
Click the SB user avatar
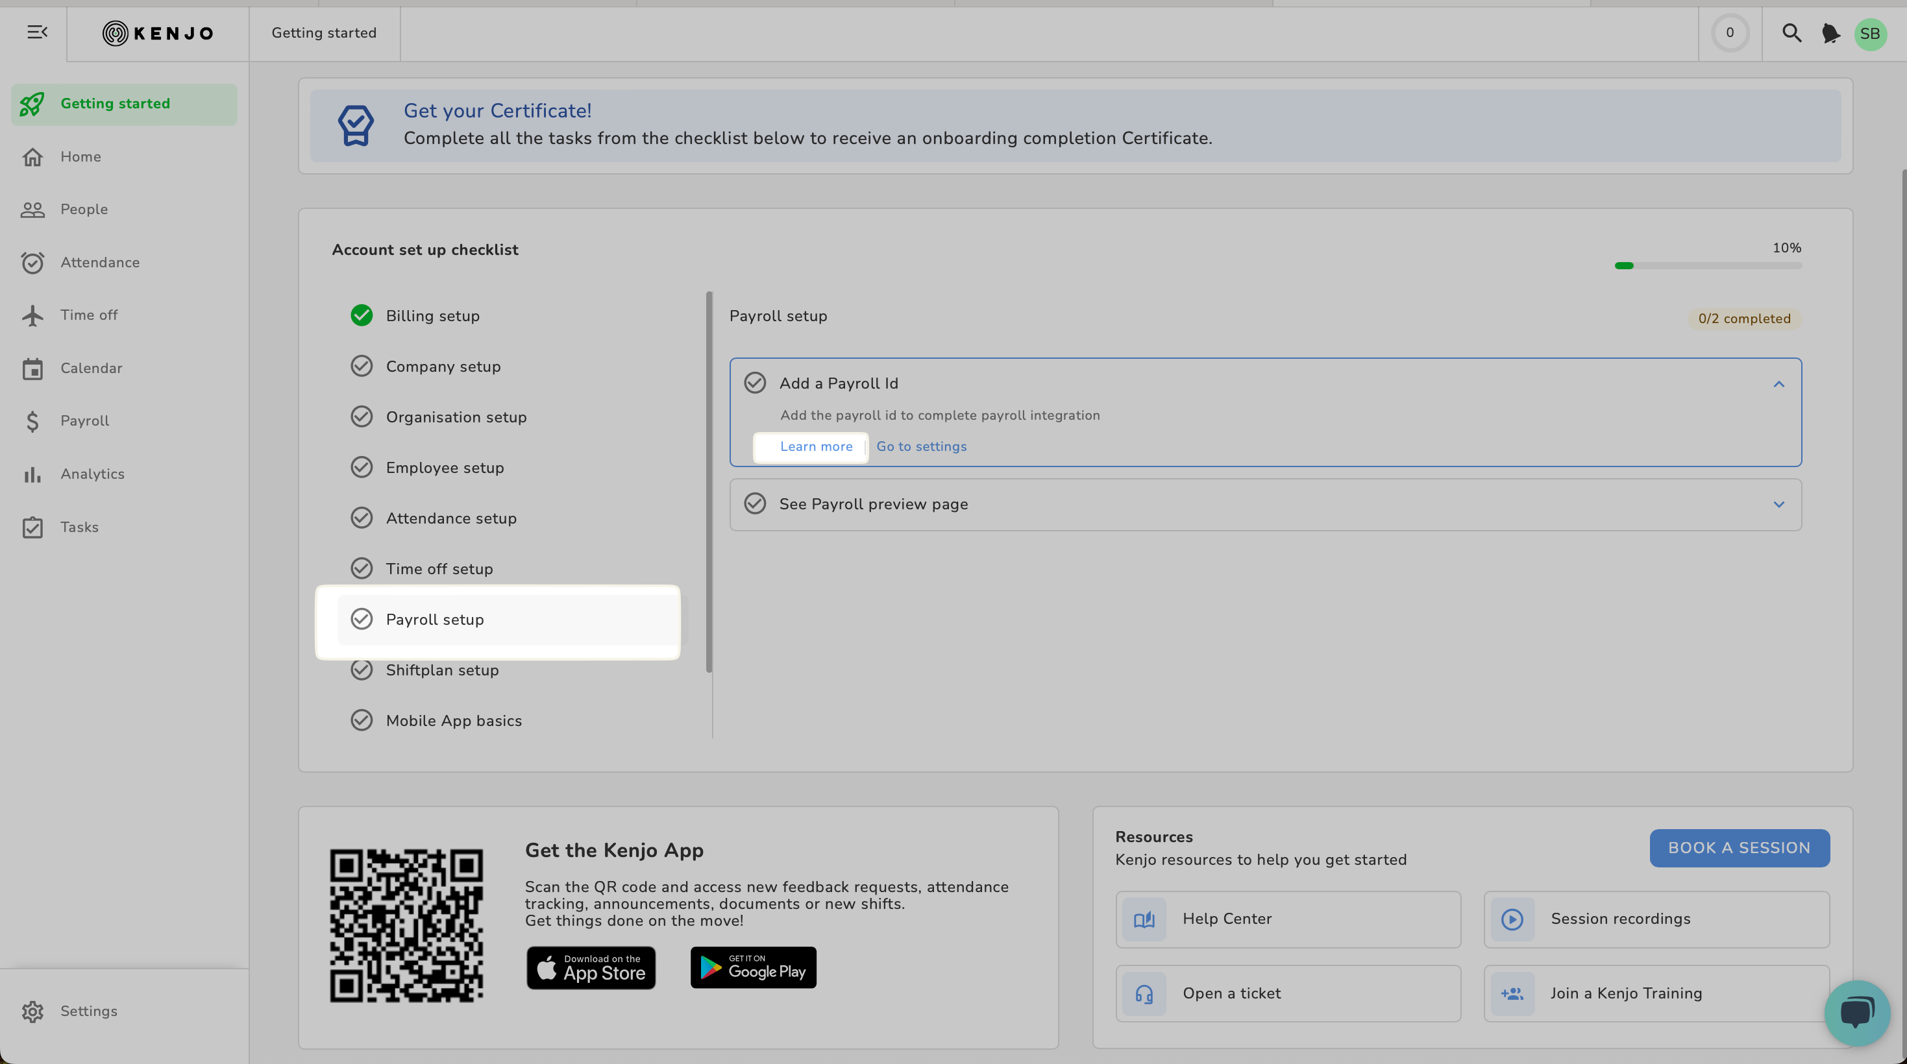pyautogui.click(x=1870, y=34)
